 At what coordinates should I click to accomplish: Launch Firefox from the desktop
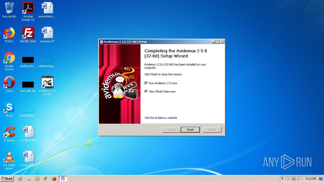(x=9, y=35)
